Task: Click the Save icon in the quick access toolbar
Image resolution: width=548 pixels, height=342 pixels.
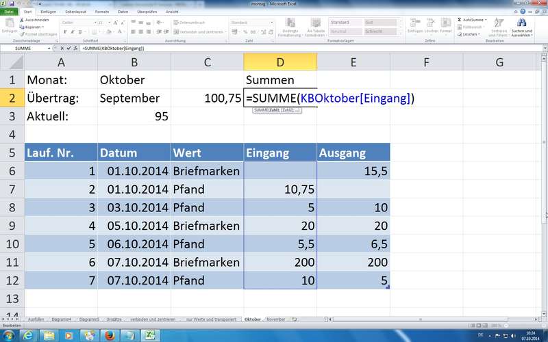Action: point(12,3)
